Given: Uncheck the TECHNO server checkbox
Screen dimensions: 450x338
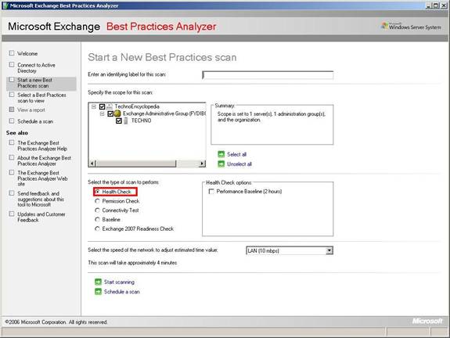Looking at the screenshot, I should tap(119, 120).
